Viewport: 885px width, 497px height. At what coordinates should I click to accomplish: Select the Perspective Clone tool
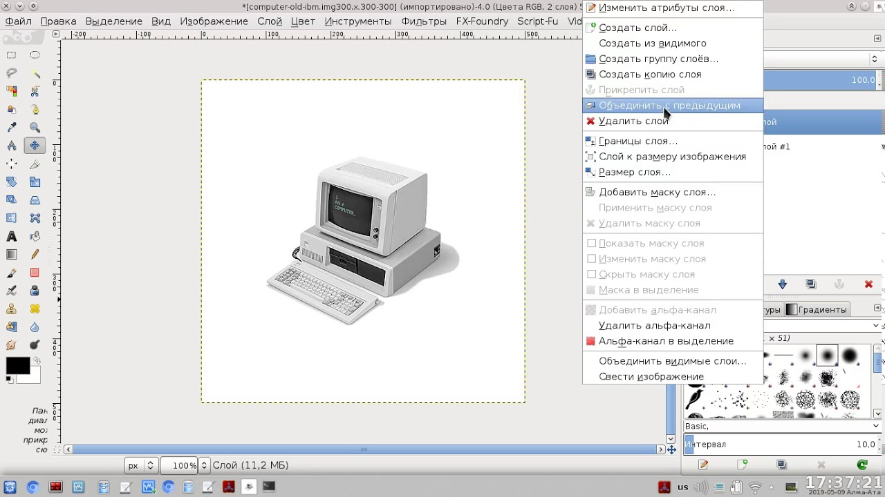point(12,327)
